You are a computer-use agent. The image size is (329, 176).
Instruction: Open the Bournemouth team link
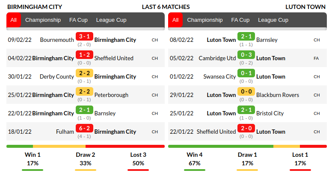(x=57, y=40)
